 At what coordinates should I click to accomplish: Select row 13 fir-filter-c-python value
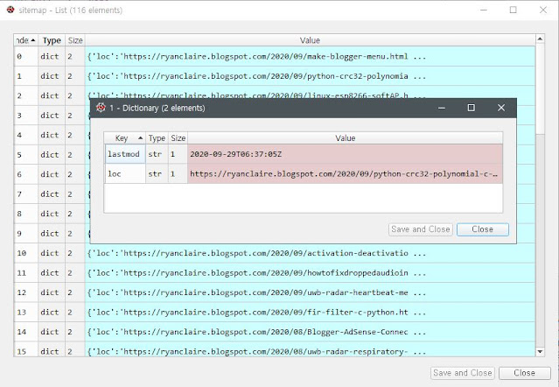pyautogui.click(x=310, y=312)
